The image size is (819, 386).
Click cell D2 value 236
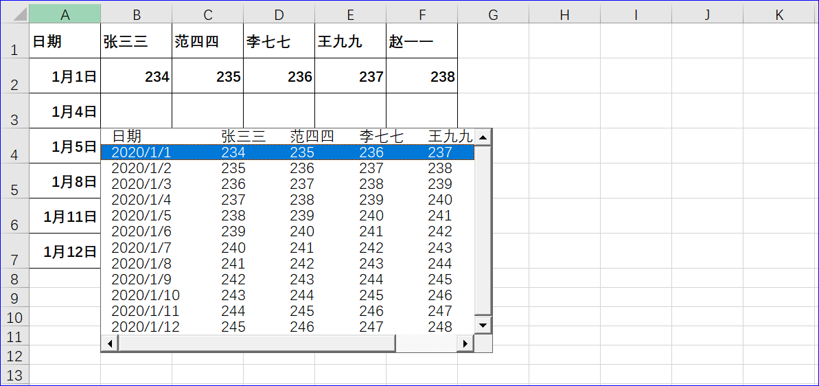[279, 76]
